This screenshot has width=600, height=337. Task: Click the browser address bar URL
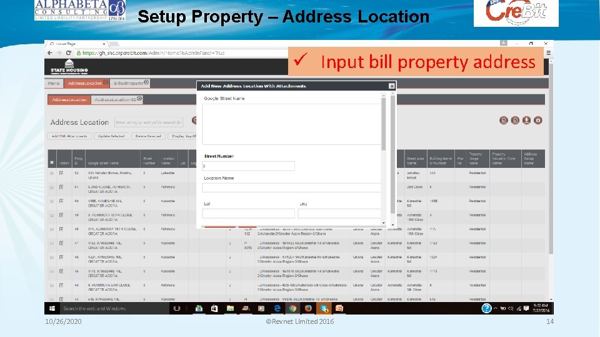pos(154,53)
